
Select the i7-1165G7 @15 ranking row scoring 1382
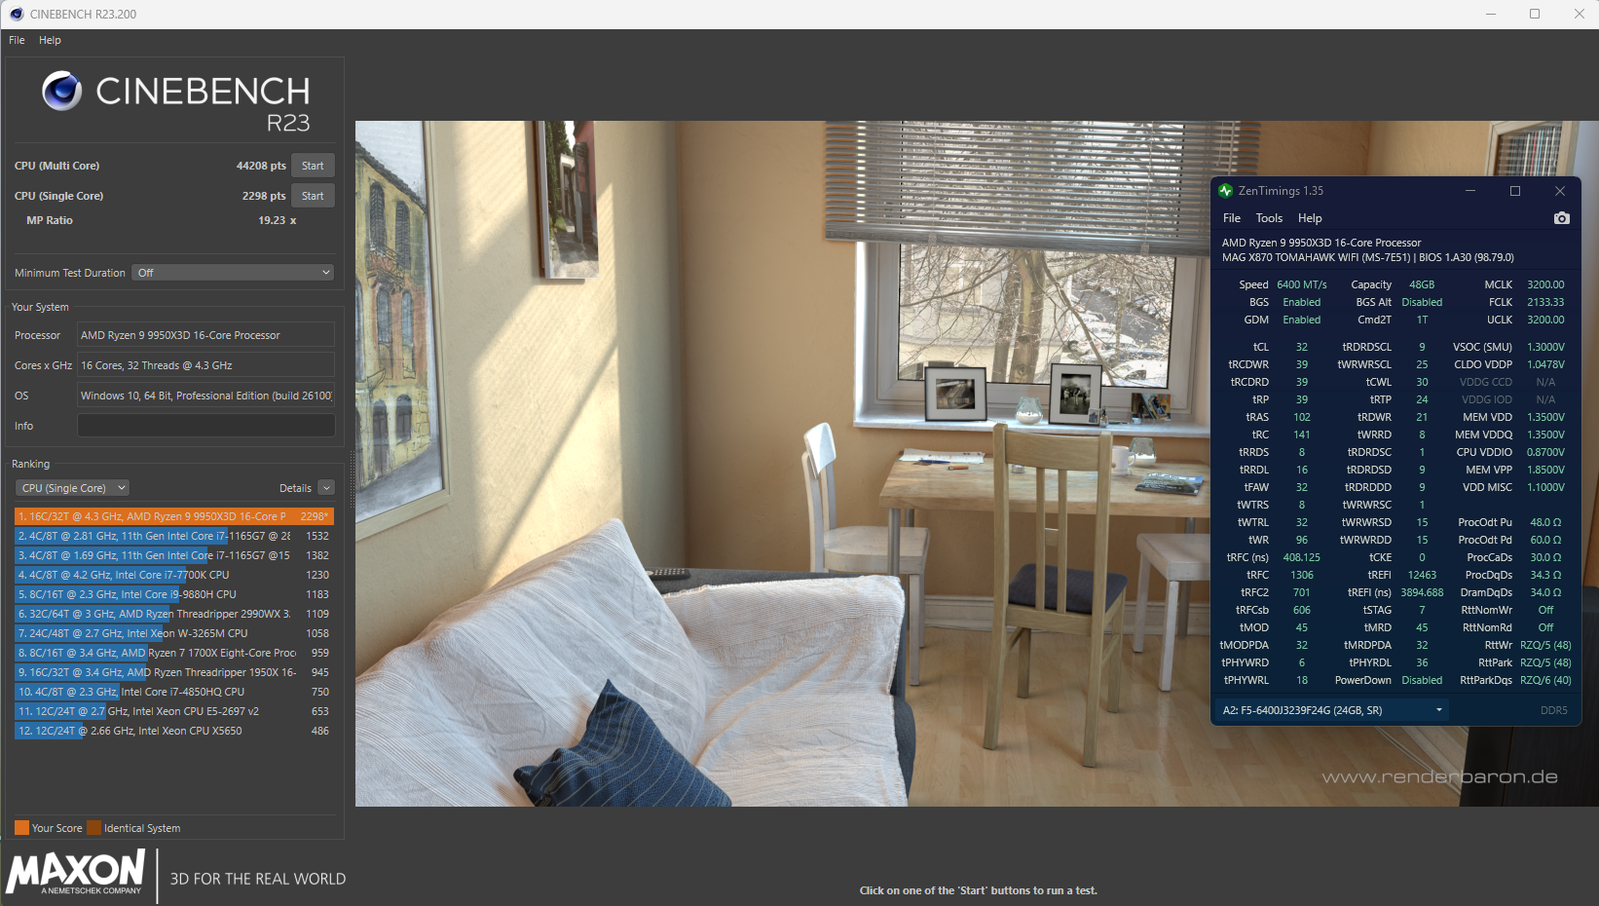[x=174, y=555]
